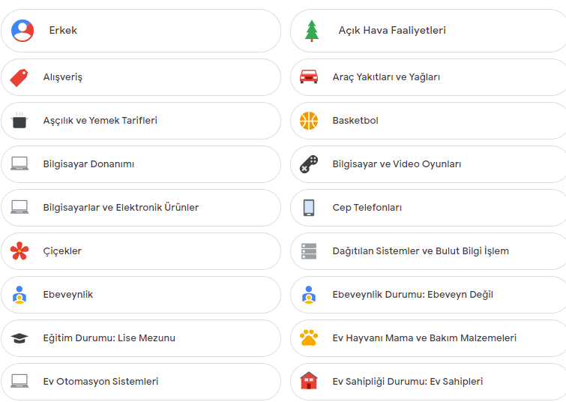Image resolution: width=566 pixels, height=402 pixels.
Task: Click the red price tag icon
Action: [19, 77]
